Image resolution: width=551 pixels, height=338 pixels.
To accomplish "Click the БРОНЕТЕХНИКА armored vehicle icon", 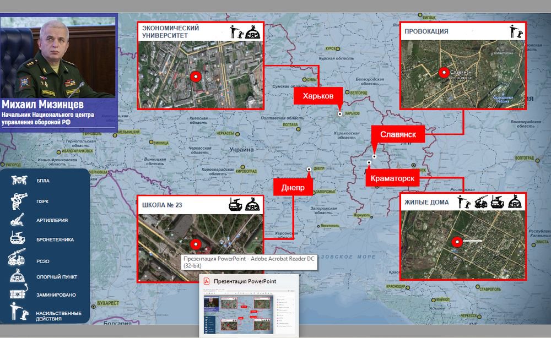I will click(19, 239).
